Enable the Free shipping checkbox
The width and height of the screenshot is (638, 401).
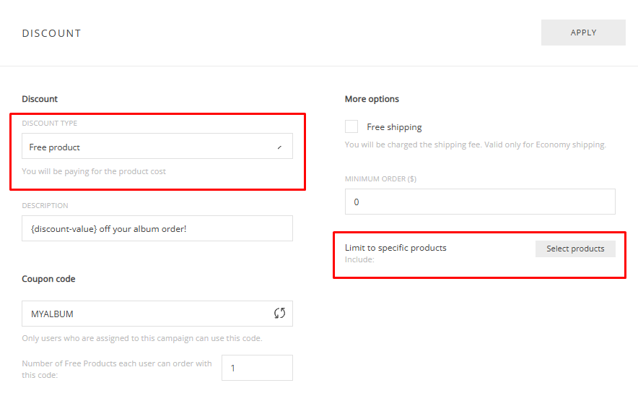[x=351, y=126]
